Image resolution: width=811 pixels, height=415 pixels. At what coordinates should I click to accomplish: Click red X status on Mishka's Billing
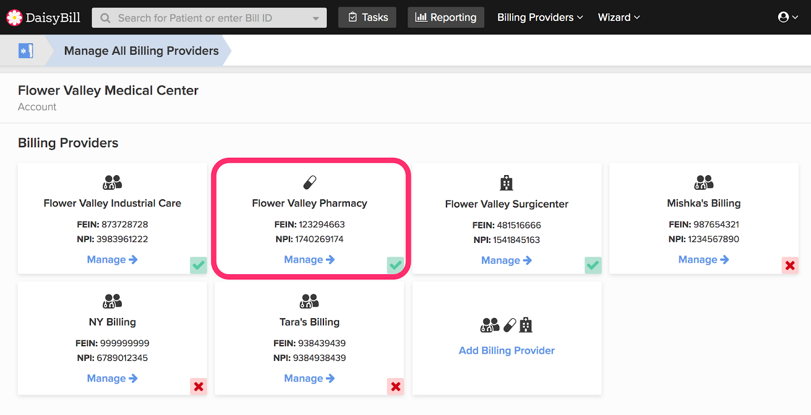click(790, 265)
